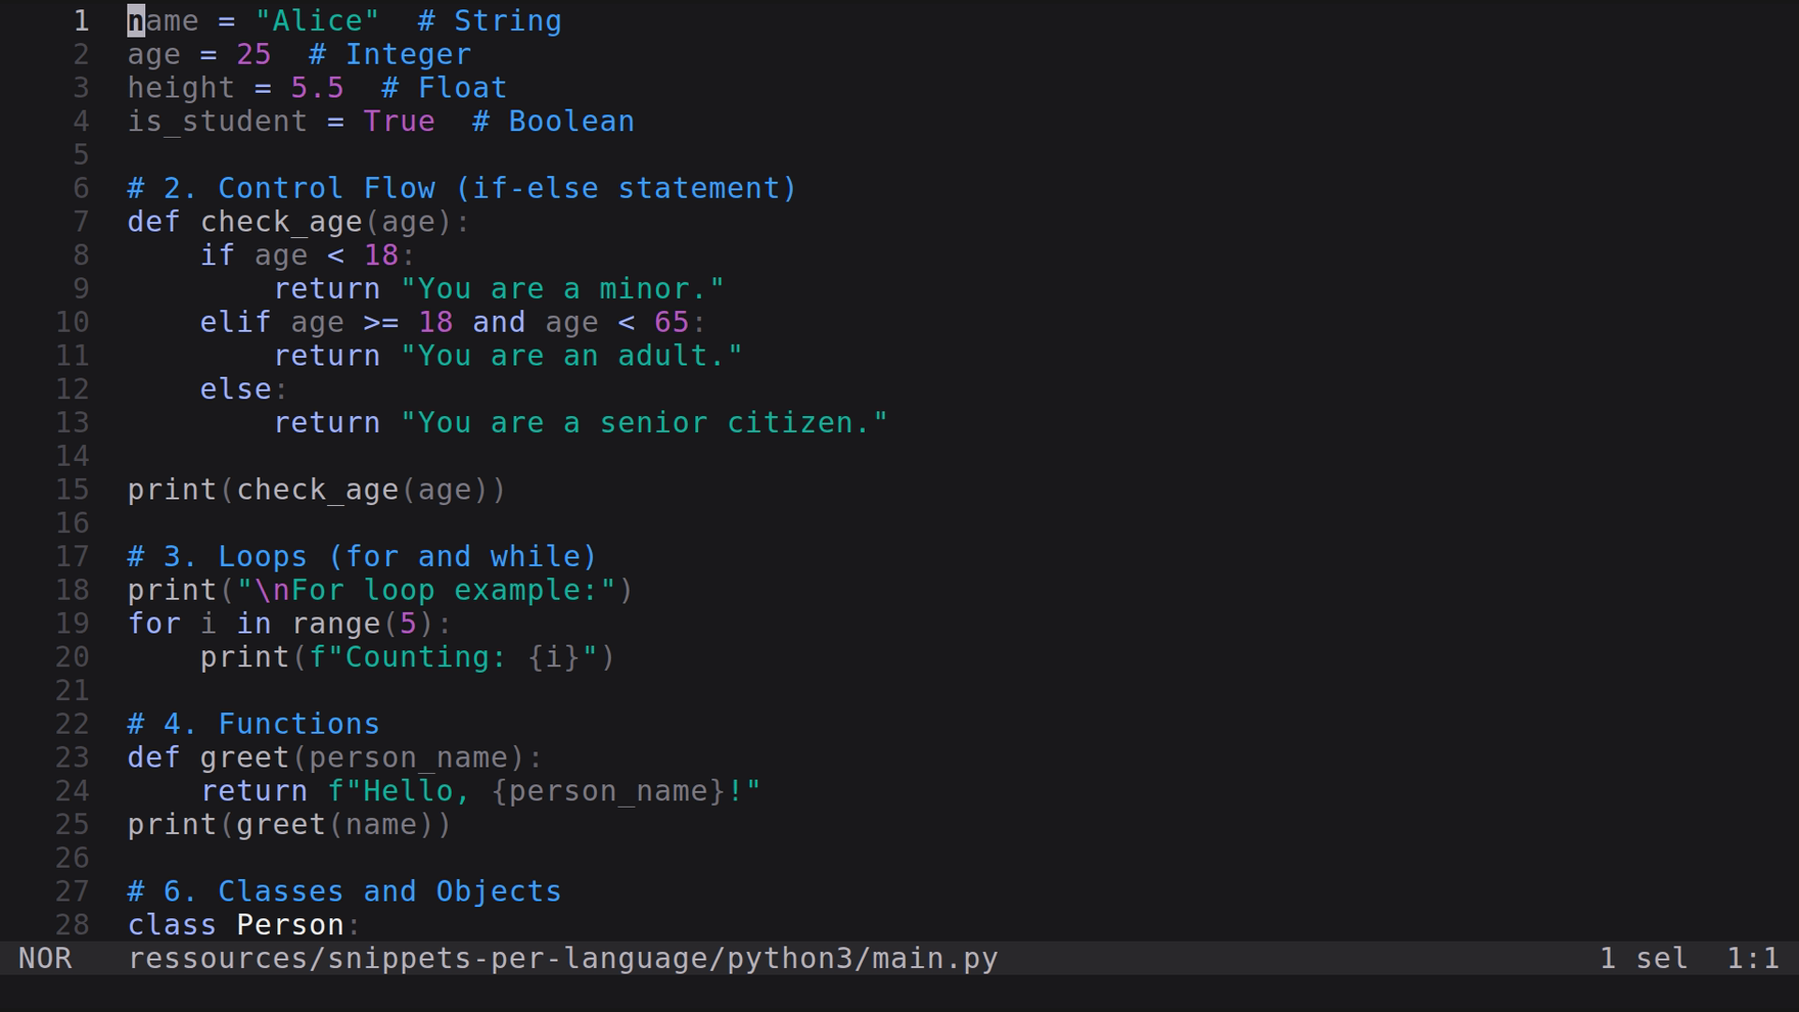Click line number 28 in the gutter

click(x=72, y=925)
